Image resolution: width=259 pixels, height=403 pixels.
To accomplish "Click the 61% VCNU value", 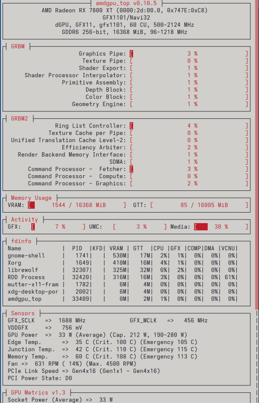I will (x=230, y=277).
